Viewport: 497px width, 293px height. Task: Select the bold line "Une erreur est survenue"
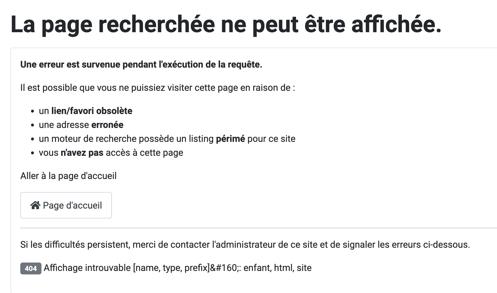coord(141,64)
